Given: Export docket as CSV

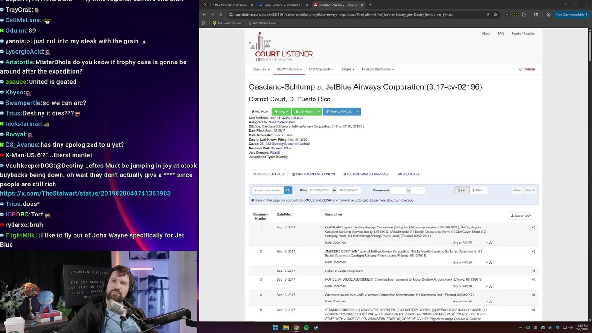Looking at the screenshot, I should point(521,216).
